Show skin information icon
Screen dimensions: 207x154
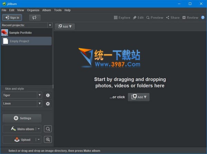coord(48,95)
